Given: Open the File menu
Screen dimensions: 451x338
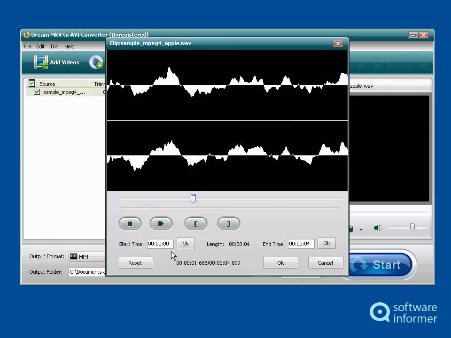Looking at the screenshot, I should click(x=27, y=46).
